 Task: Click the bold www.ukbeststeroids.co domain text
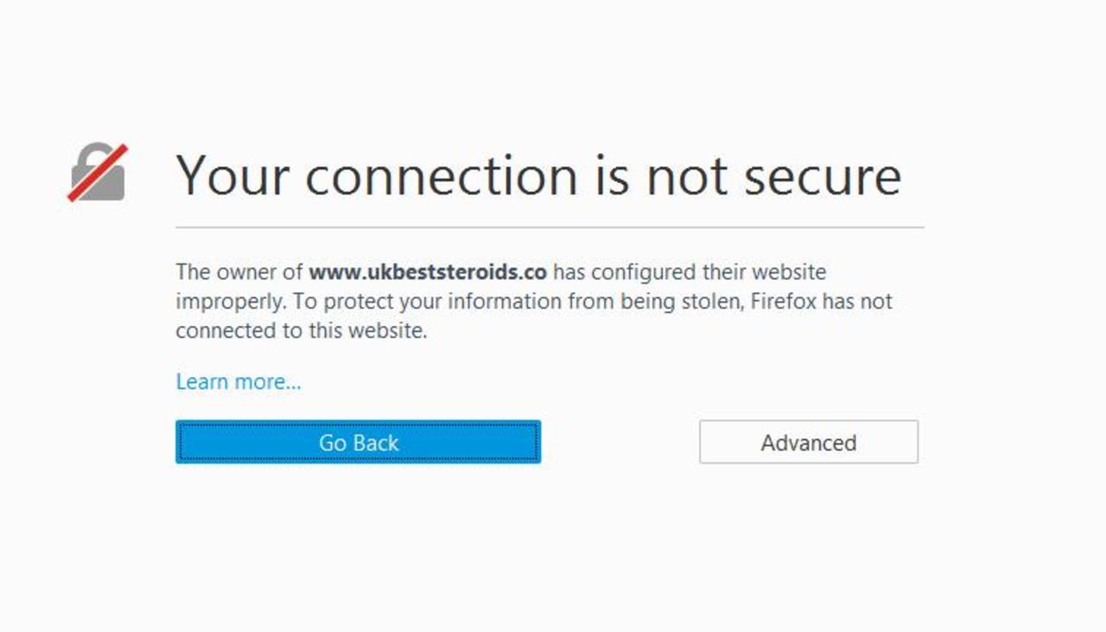click(x=428, y=272)
